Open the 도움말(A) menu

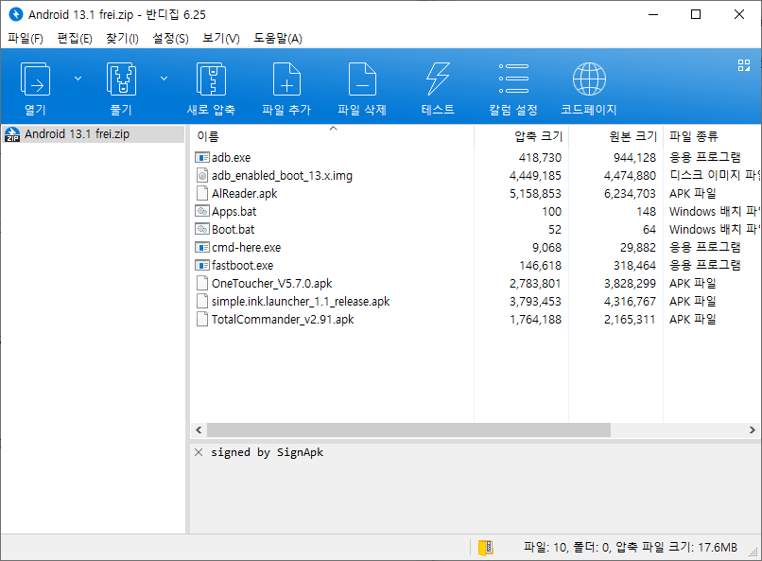pyautogui.click(x=278, y=38)
